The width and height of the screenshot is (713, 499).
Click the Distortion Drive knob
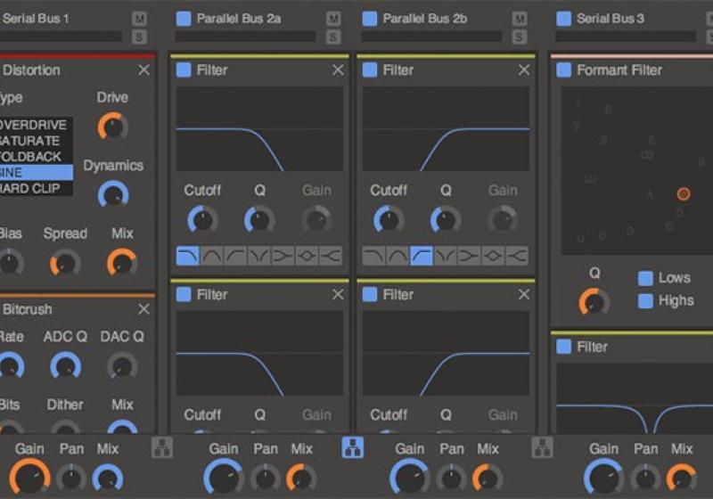[112, 126]
